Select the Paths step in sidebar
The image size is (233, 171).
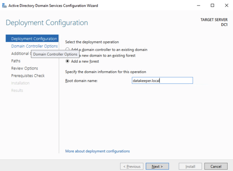point(16,61)
